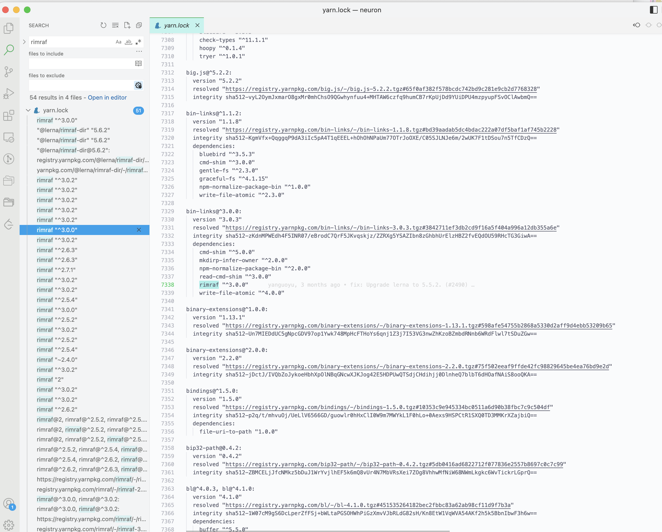Toggle search only in open editors
Image resolution: width=662 pixels, height=532 pixels.
pyautogui.click(x=139, y=64)
